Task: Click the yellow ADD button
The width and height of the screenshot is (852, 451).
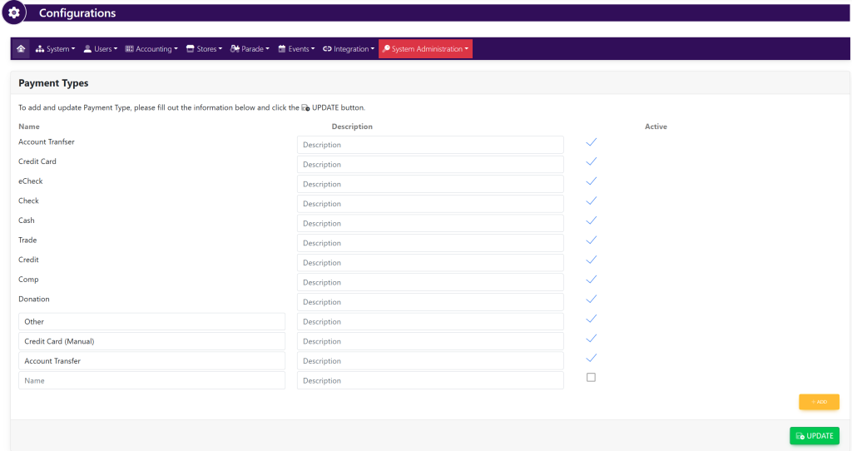Action: pos(819,402)
